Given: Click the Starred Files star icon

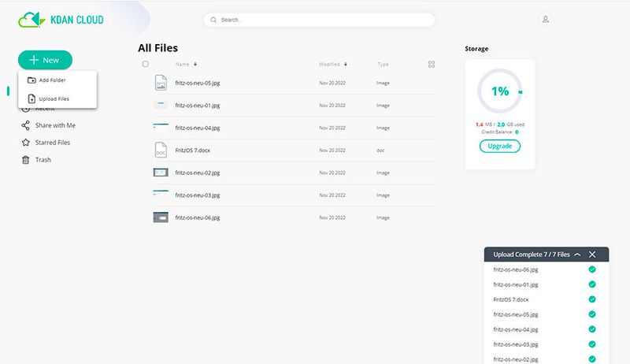Looking at the screenshot, I should tap(26, 143).
